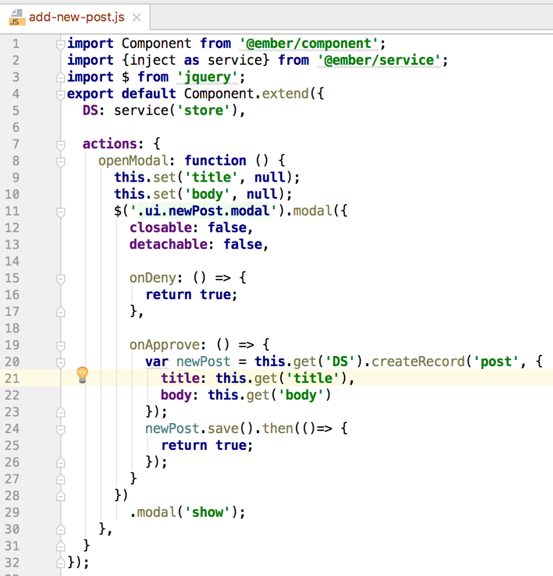Collapse export default block at line 4

[x=61, y=94]
